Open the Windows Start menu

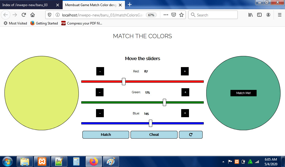pos(8,161)
